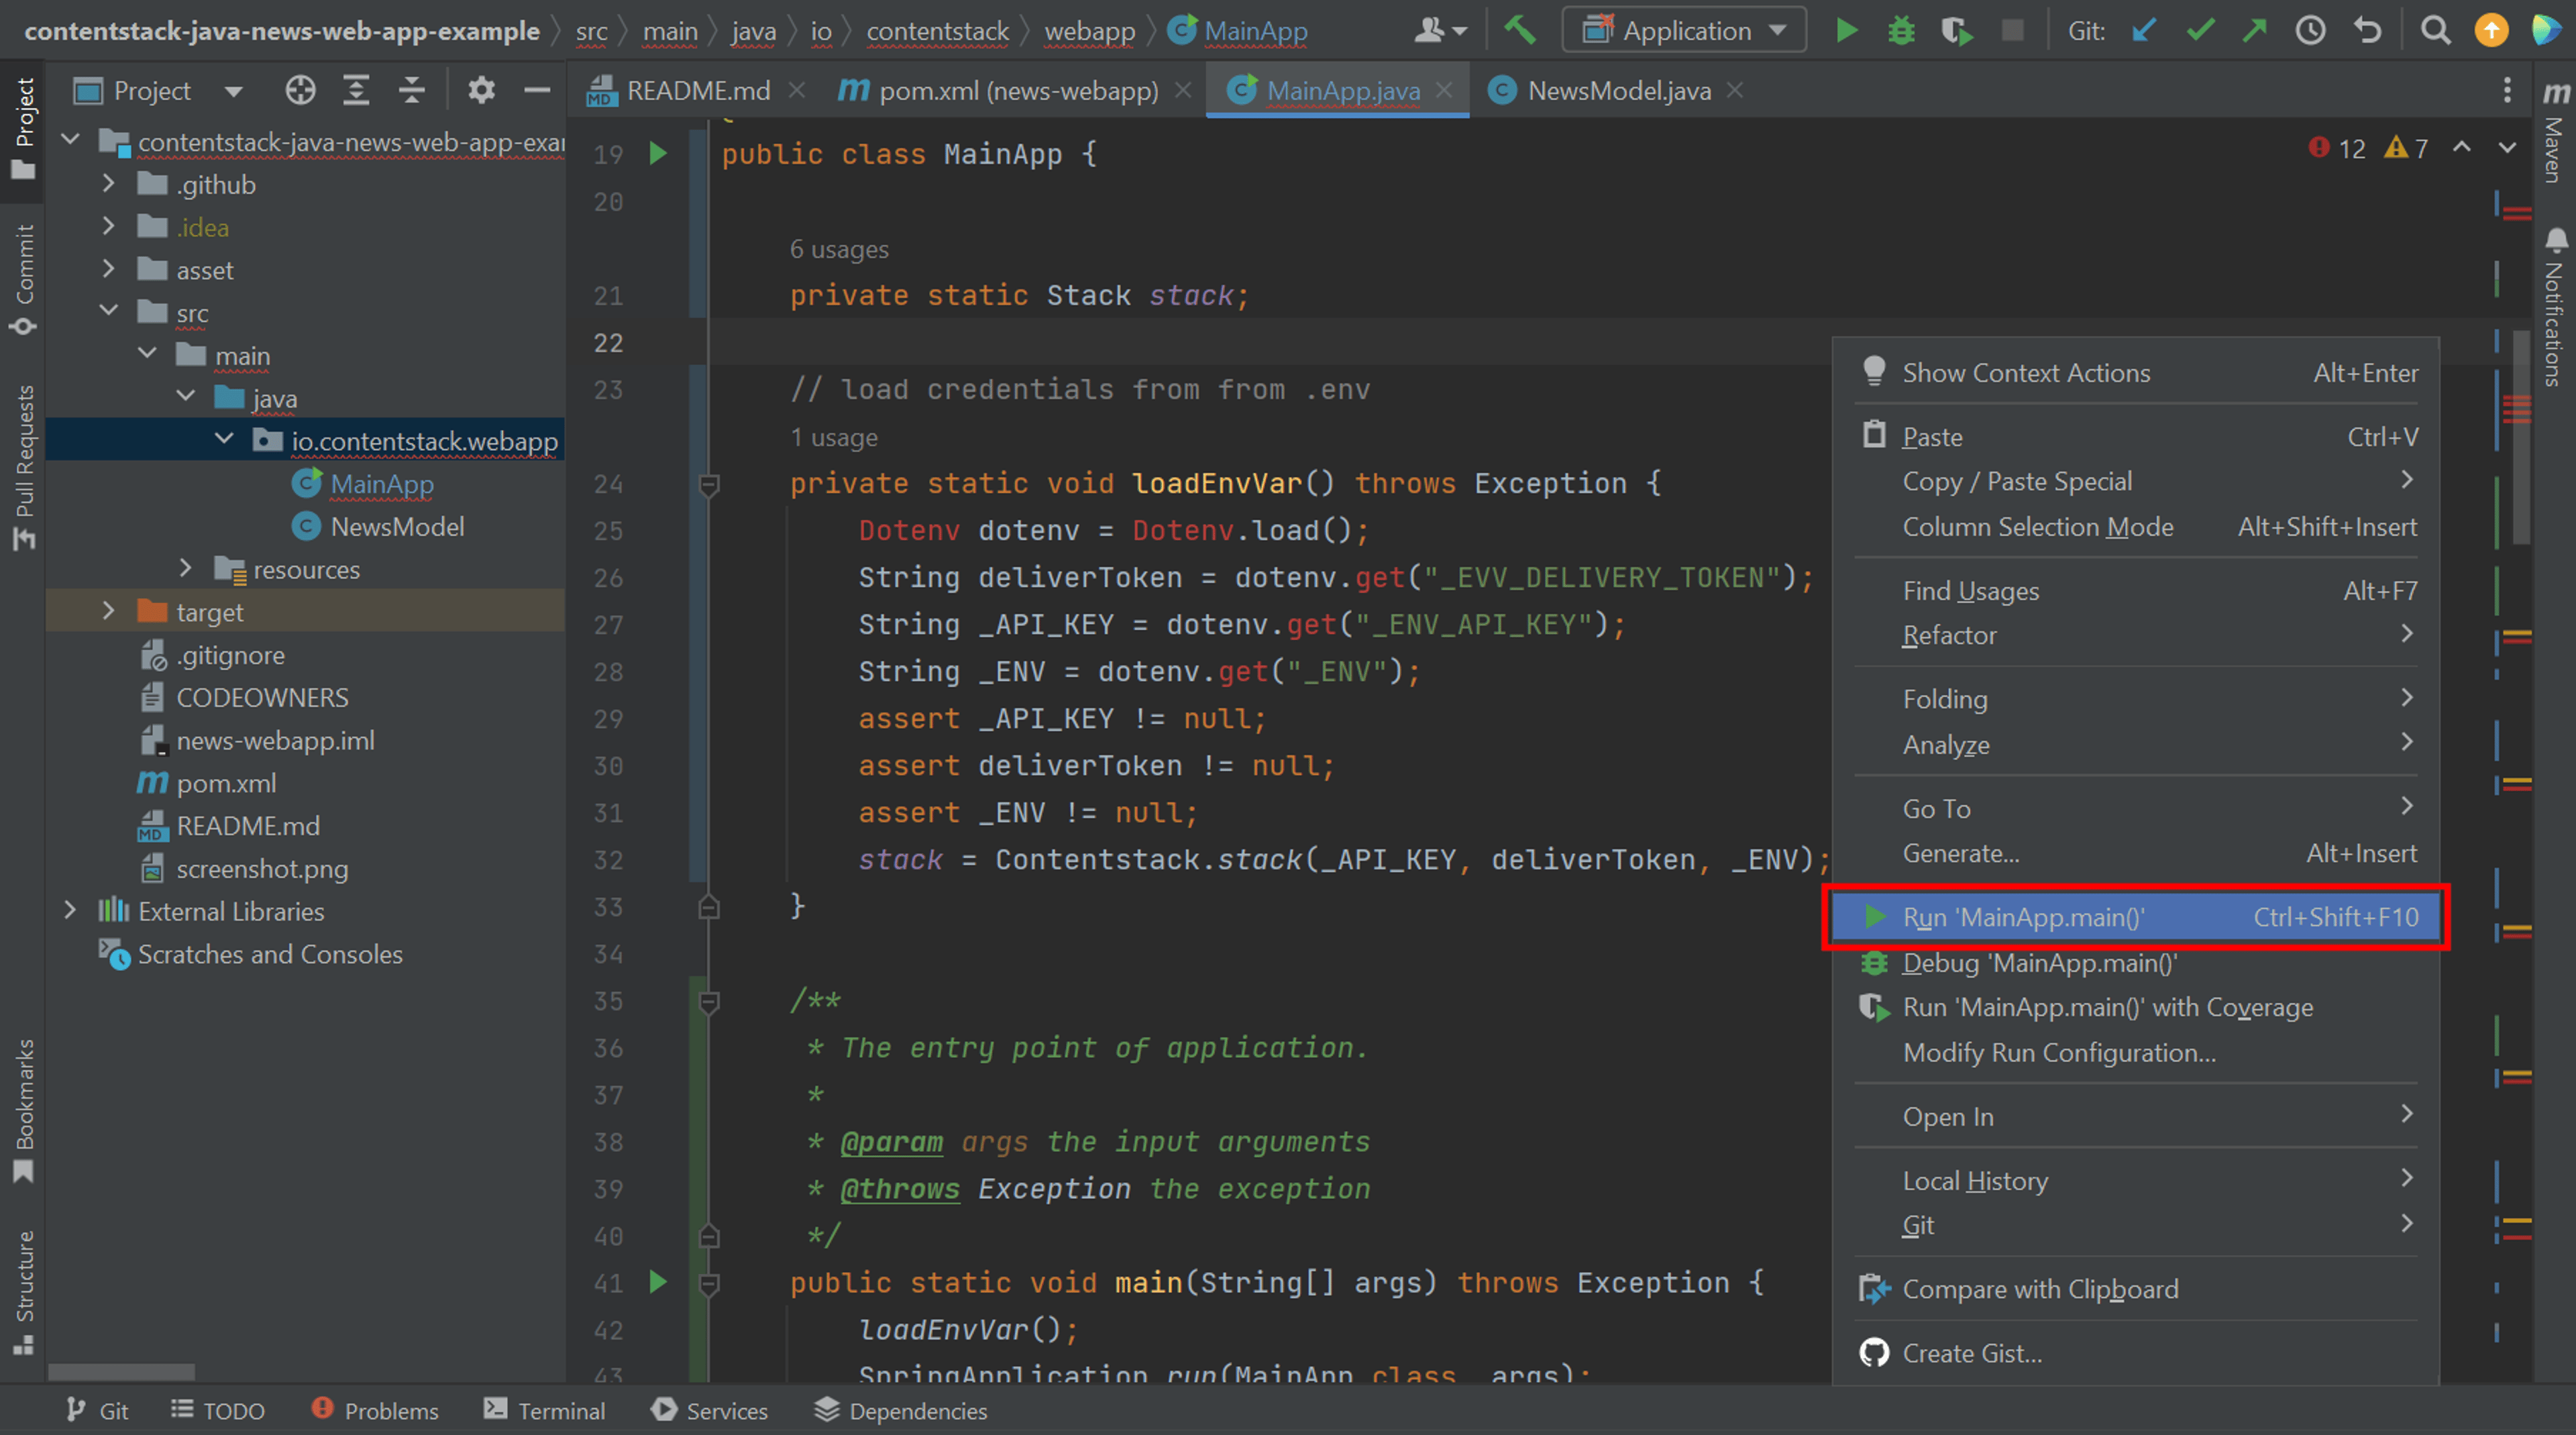
Task: Expand External Libraries node
Action: (69, 910)
